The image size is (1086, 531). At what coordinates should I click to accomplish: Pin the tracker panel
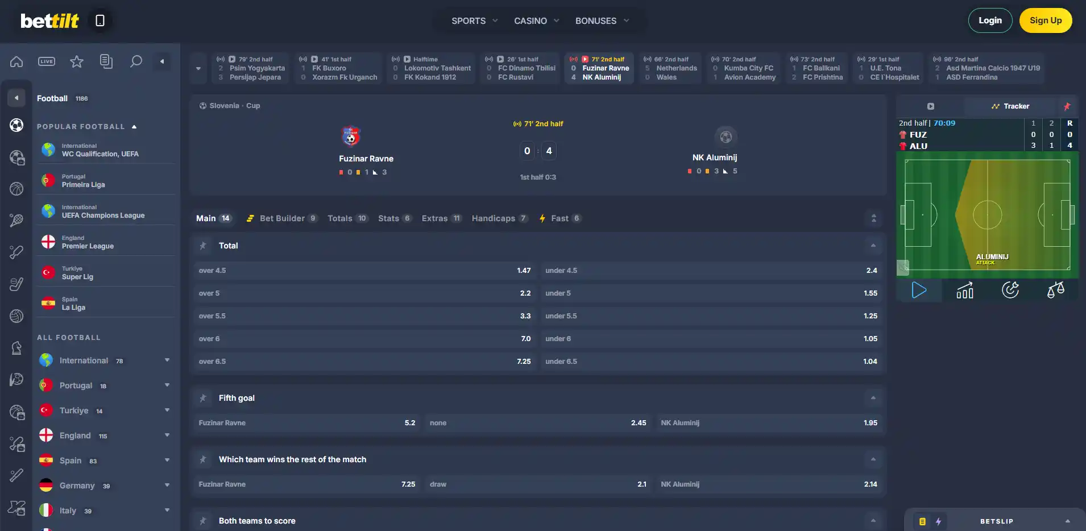(1067, 106)
